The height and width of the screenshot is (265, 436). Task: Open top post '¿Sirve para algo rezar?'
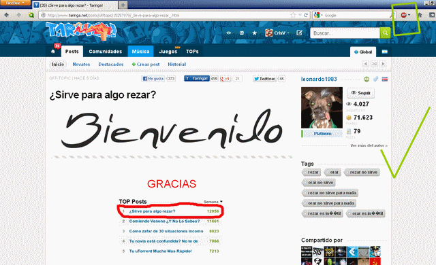tap(152, 211)
